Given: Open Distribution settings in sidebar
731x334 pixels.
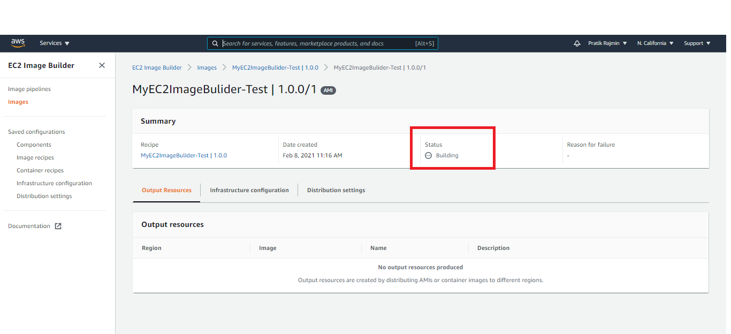Looking at the screenshot, I should click(44, 196).
